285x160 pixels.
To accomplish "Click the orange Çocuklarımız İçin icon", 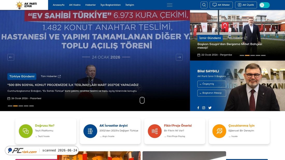I will tap(219, 131).
